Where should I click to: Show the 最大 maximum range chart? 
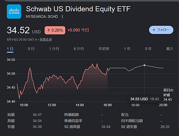(170, 49)
